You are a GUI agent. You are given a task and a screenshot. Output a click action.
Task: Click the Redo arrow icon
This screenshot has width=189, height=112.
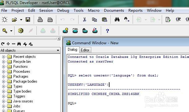coord(72,19)
